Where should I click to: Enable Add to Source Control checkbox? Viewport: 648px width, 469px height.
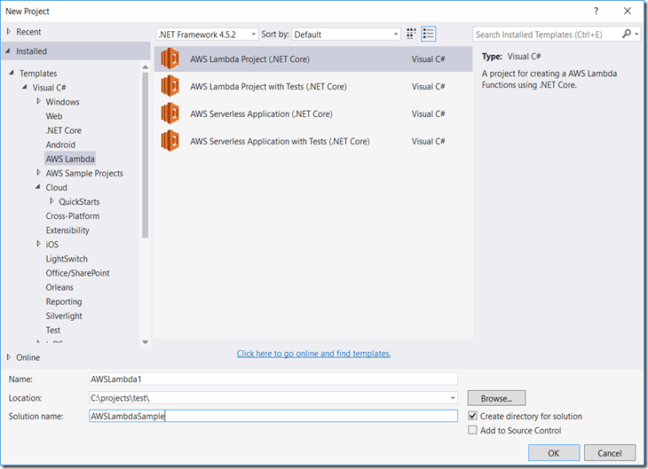472,430
